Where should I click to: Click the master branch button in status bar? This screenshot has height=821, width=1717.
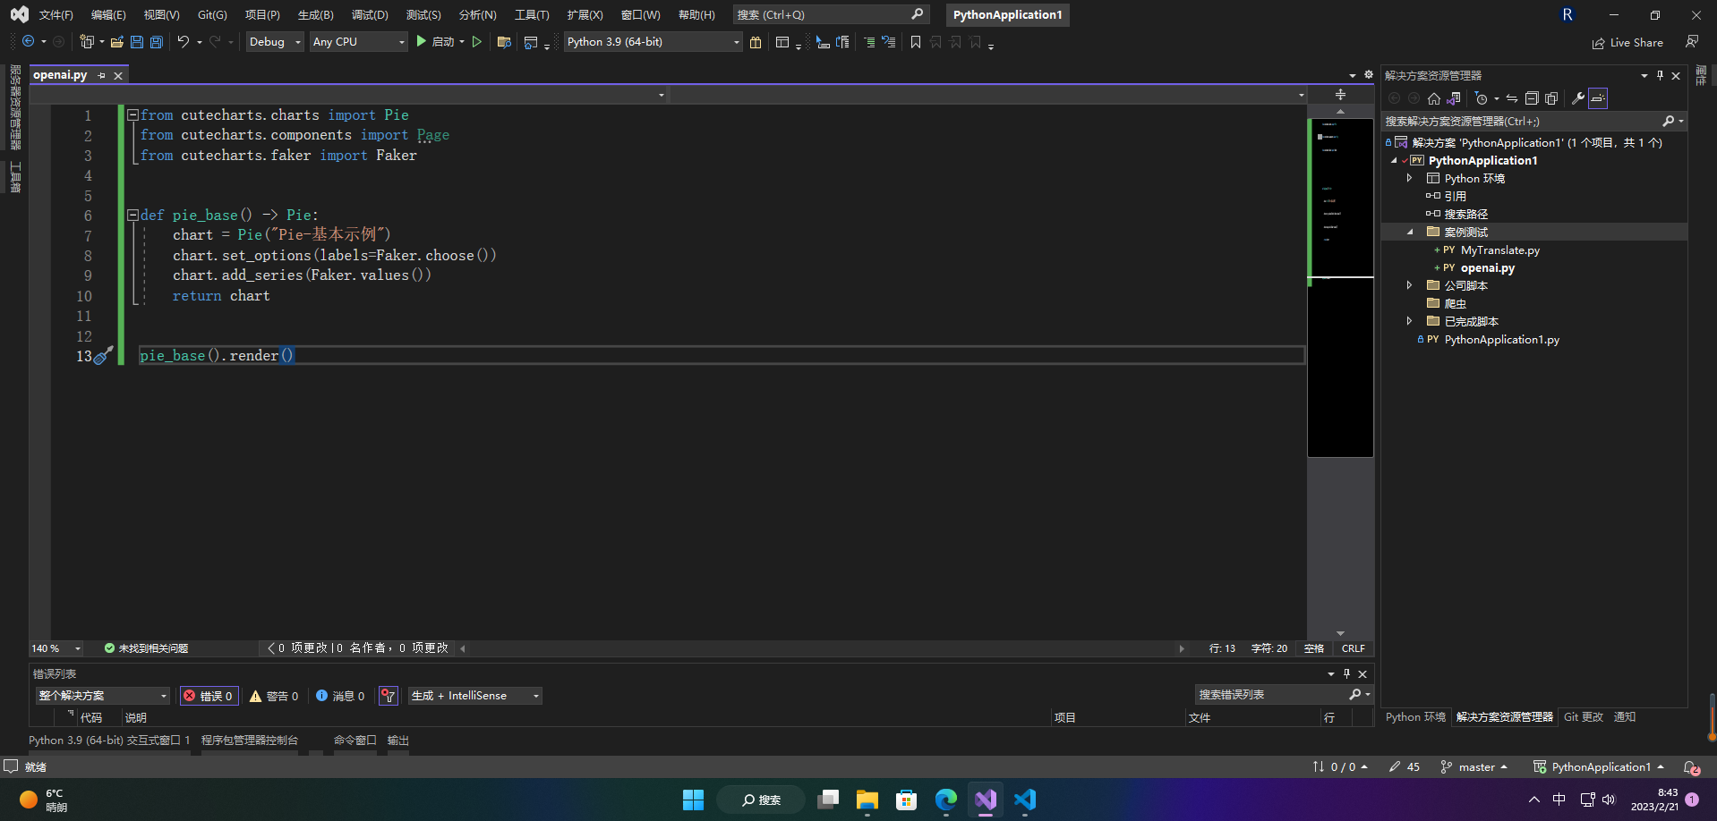[1474, 767]
